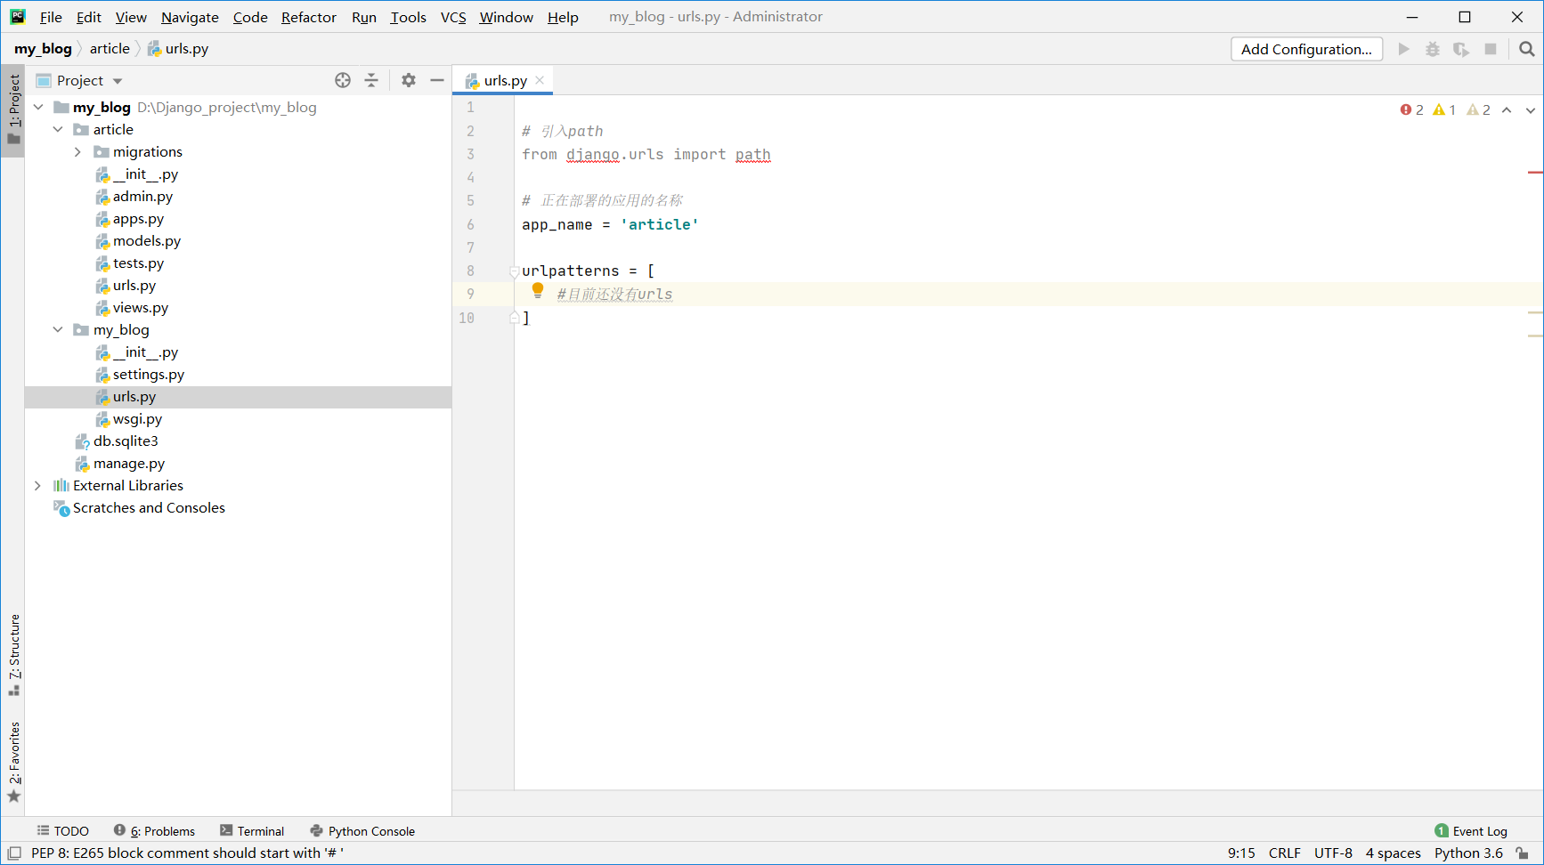Screen dimensions: 1544x865
Task: Open the Refactor menu
Action: (309, 17)
